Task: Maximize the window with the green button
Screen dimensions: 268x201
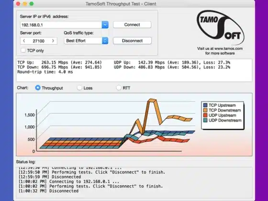Action: point(32,4)
